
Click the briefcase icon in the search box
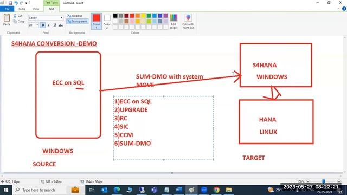click(75, 190)
